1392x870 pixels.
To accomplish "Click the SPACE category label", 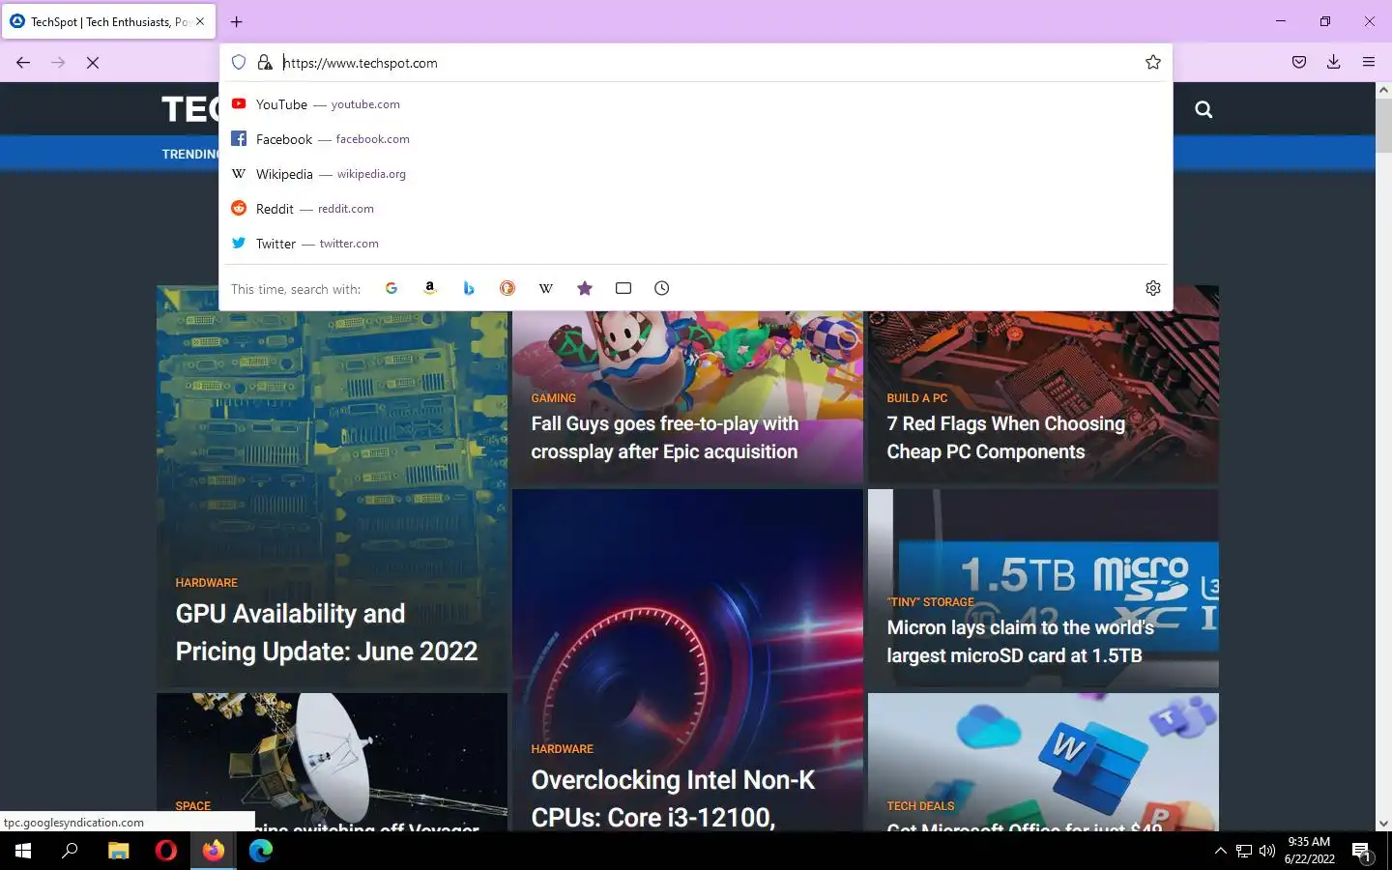I will point(192,806).
